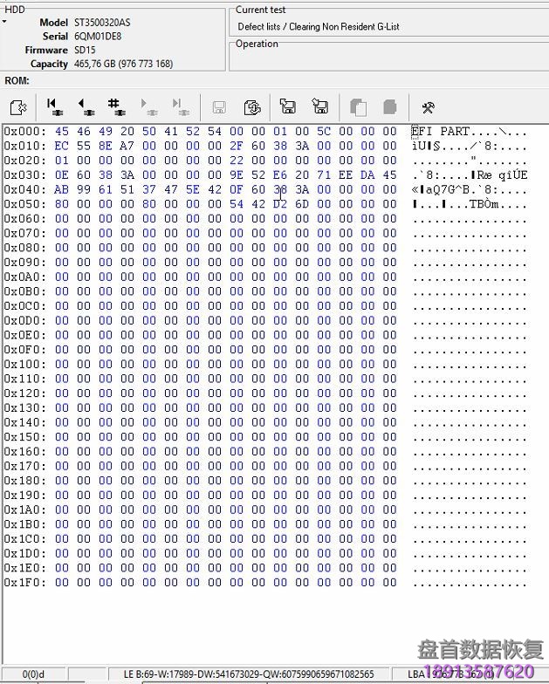
Task: Open the hammer and wrench tools icon
Action: [428, 107]
